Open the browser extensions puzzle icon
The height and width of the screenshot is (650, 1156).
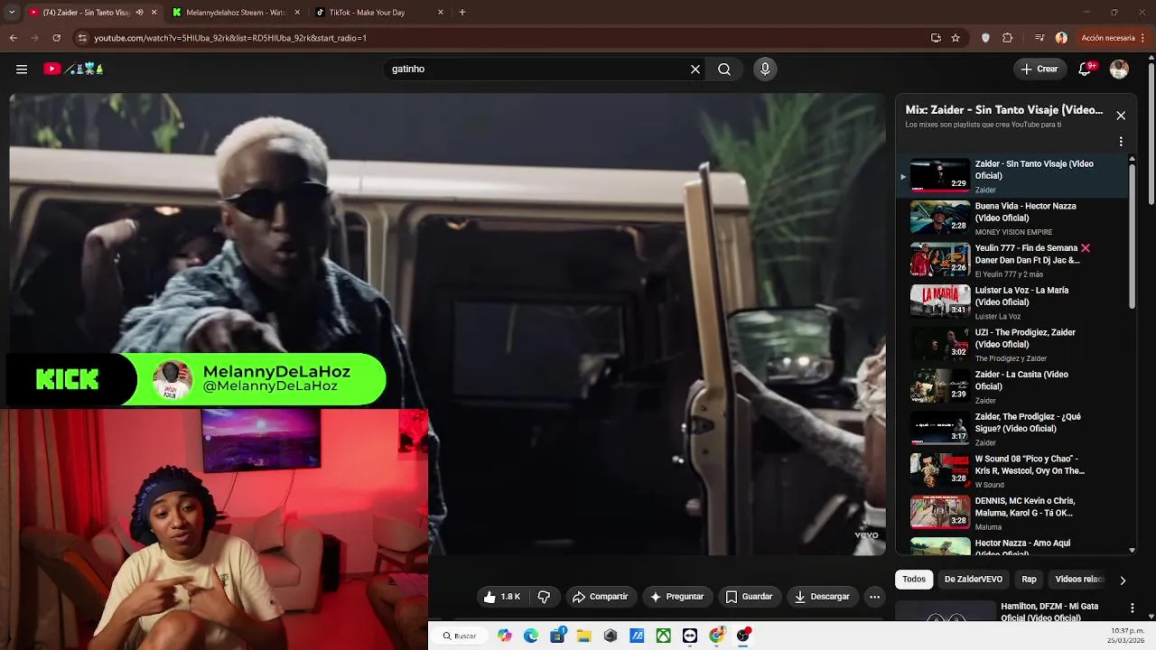pos(1008,38)
